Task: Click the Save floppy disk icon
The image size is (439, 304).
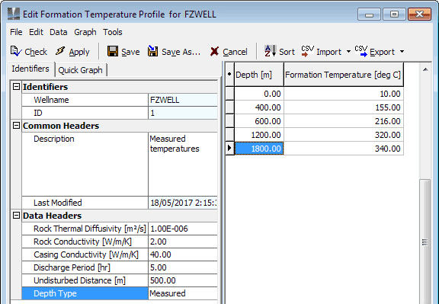Action: click(x=113, y=51)
